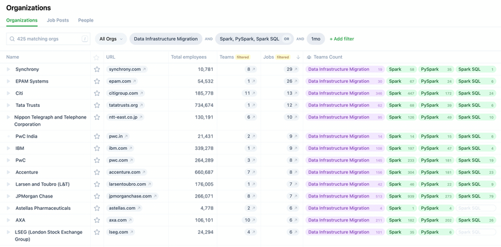Click the Teams Count people icon
The image size is (501, 247).
(309, 57)
